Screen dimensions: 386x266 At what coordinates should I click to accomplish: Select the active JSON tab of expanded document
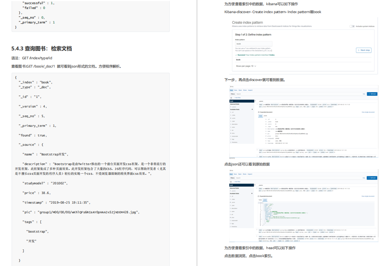265,200
